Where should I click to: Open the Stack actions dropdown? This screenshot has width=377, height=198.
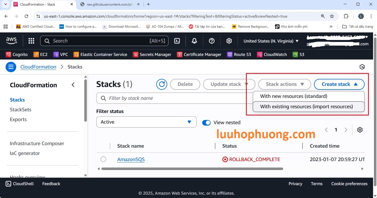point(285,84)
